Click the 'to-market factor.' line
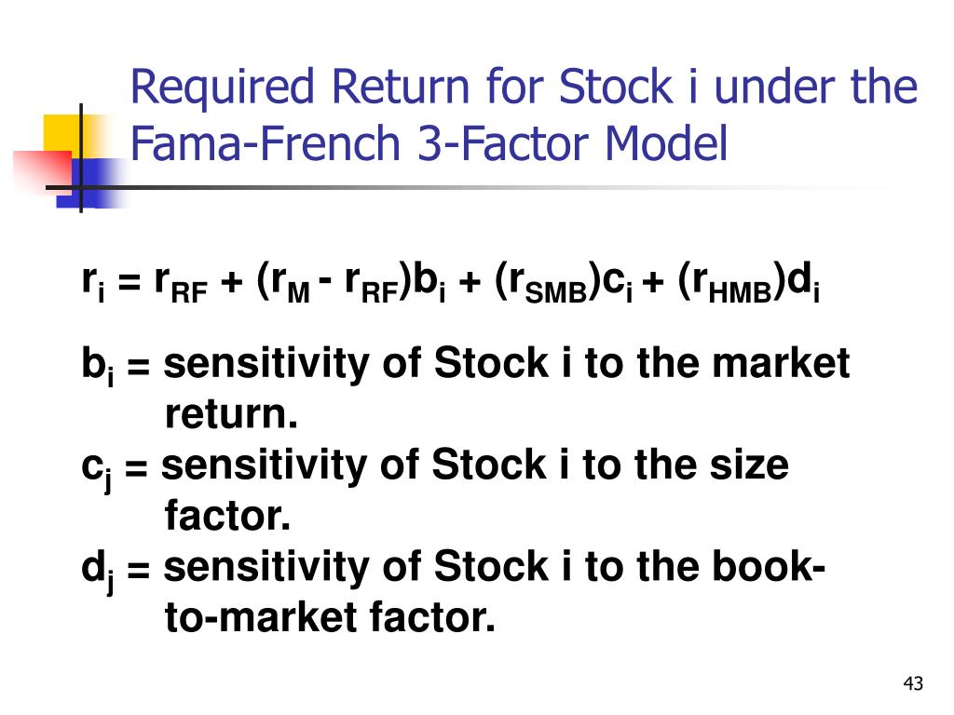The image size is (954, 715). pos(330,618)
